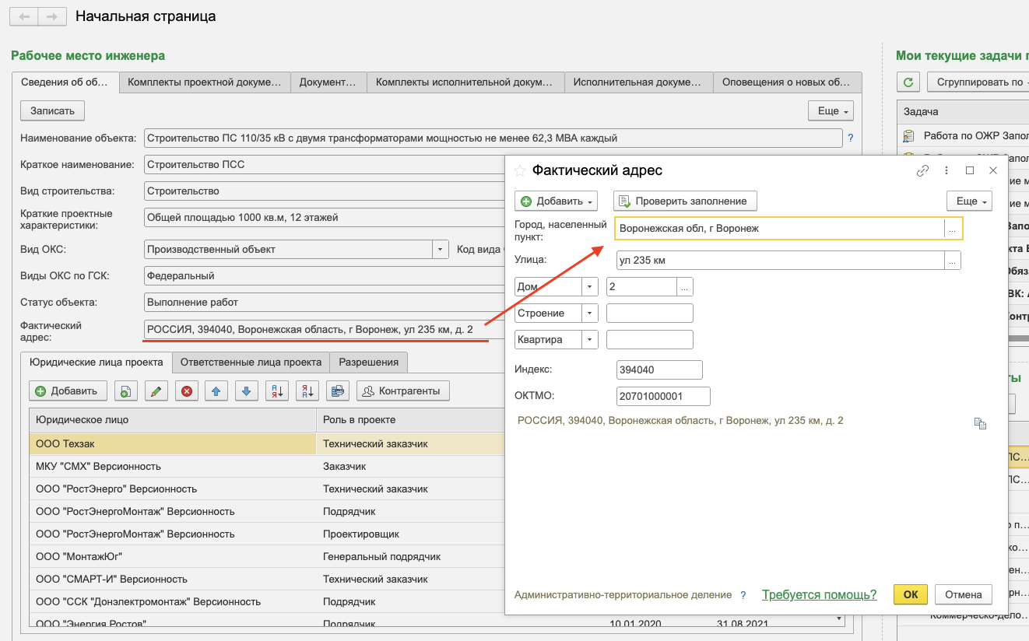The height and width of the screenshot is (641, 1029).
Task: Select ООО "МонтажЮг" row
Action: point(267,556)
